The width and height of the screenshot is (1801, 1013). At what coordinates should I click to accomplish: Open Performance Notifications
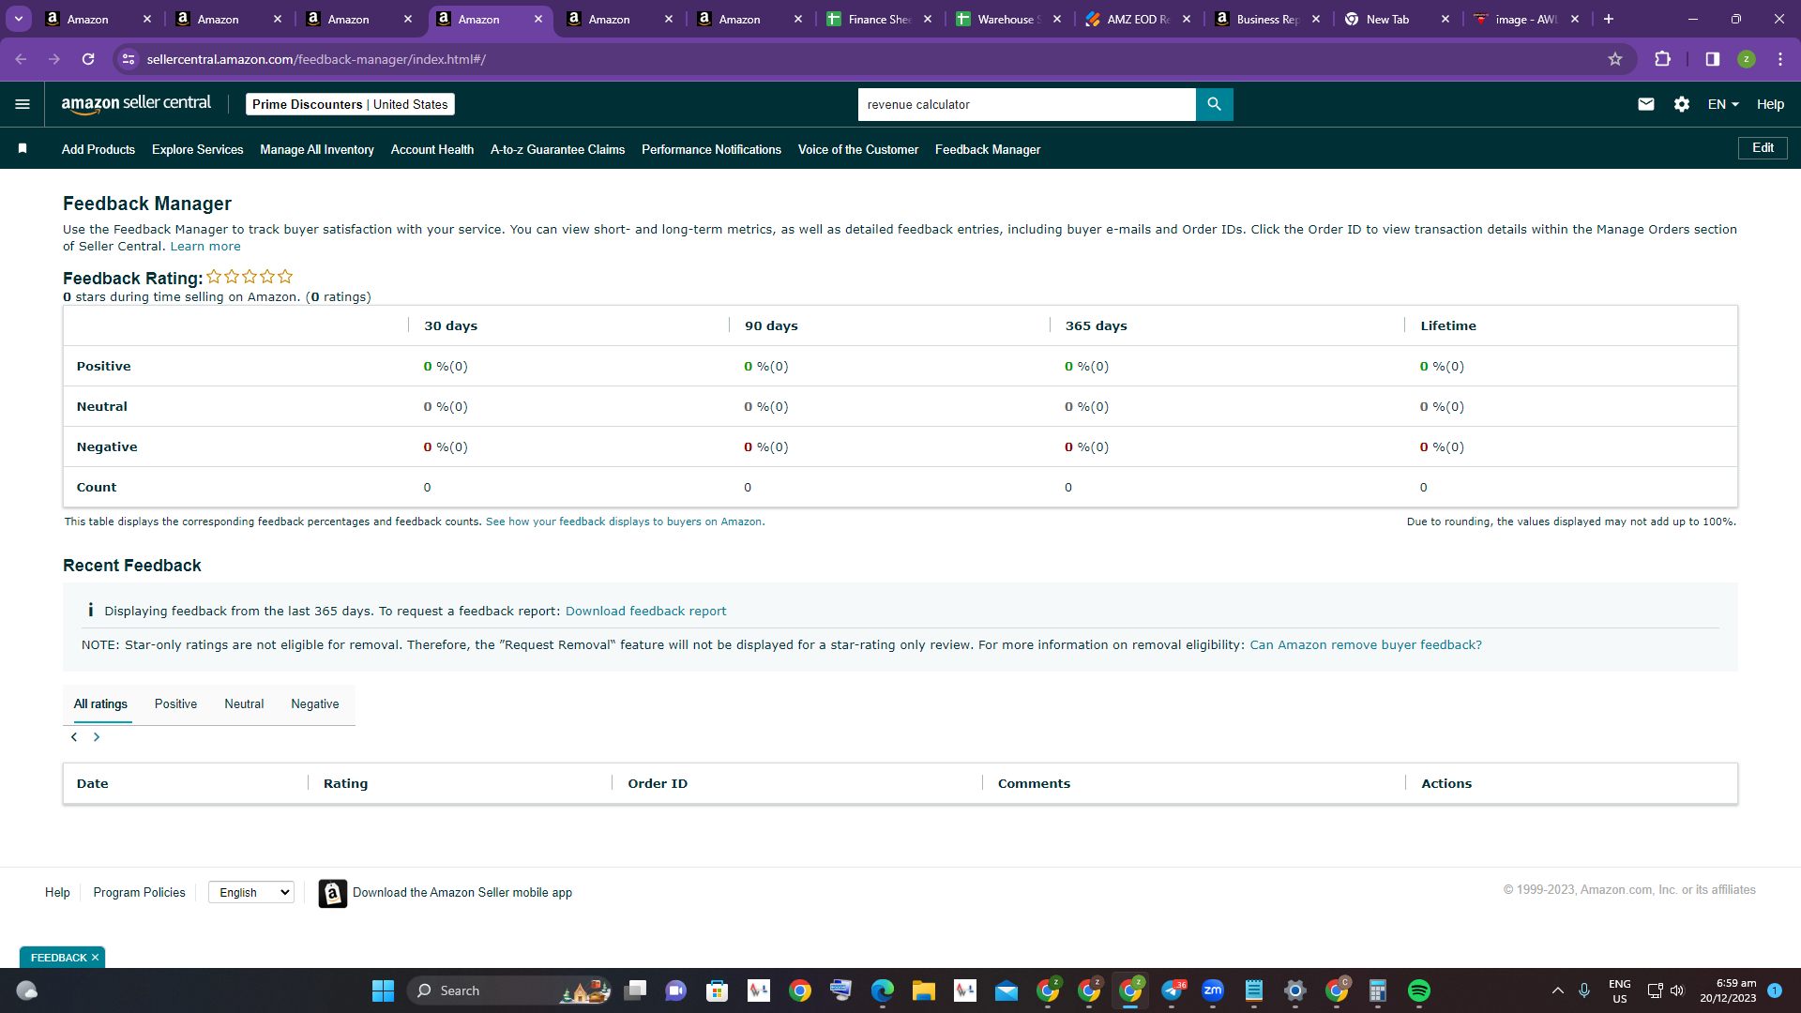(711, 149)
